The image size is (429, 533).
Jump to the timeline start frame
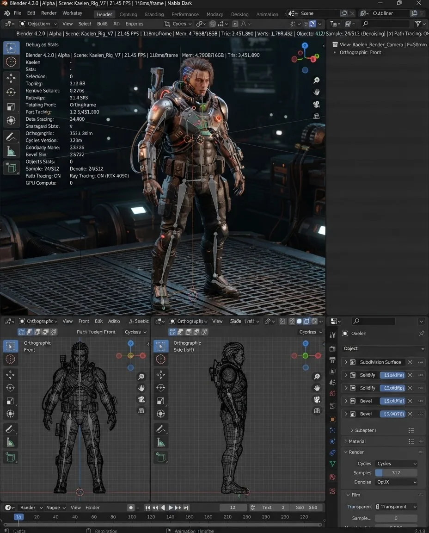[147, 508]
